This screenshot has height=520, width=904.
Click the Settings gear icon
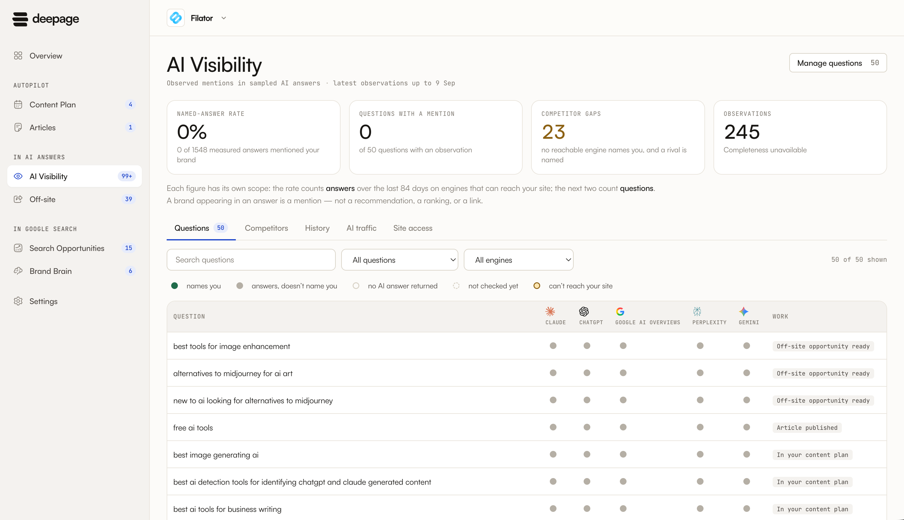tap(18, 301)
